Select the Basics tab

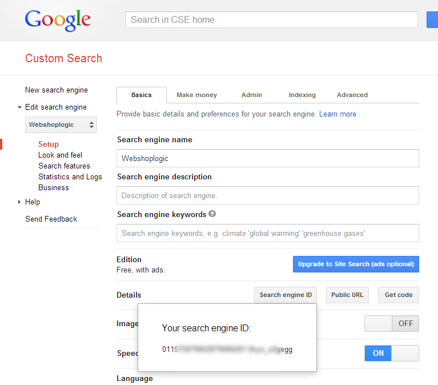coord(142,95)
